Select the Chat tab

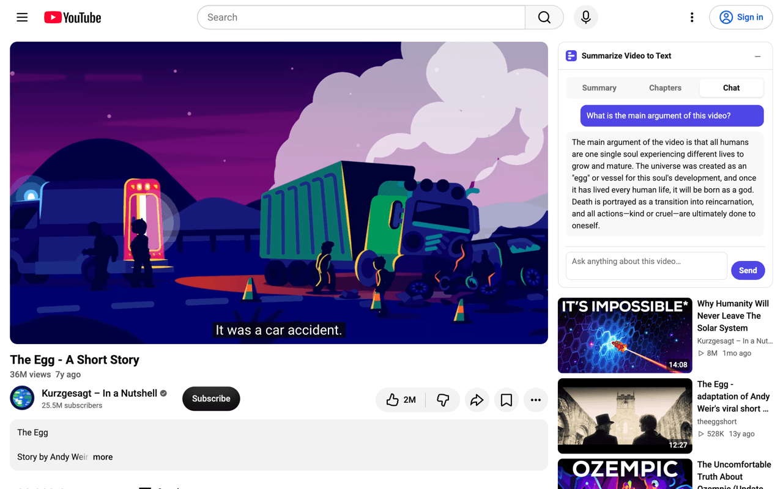731,88
